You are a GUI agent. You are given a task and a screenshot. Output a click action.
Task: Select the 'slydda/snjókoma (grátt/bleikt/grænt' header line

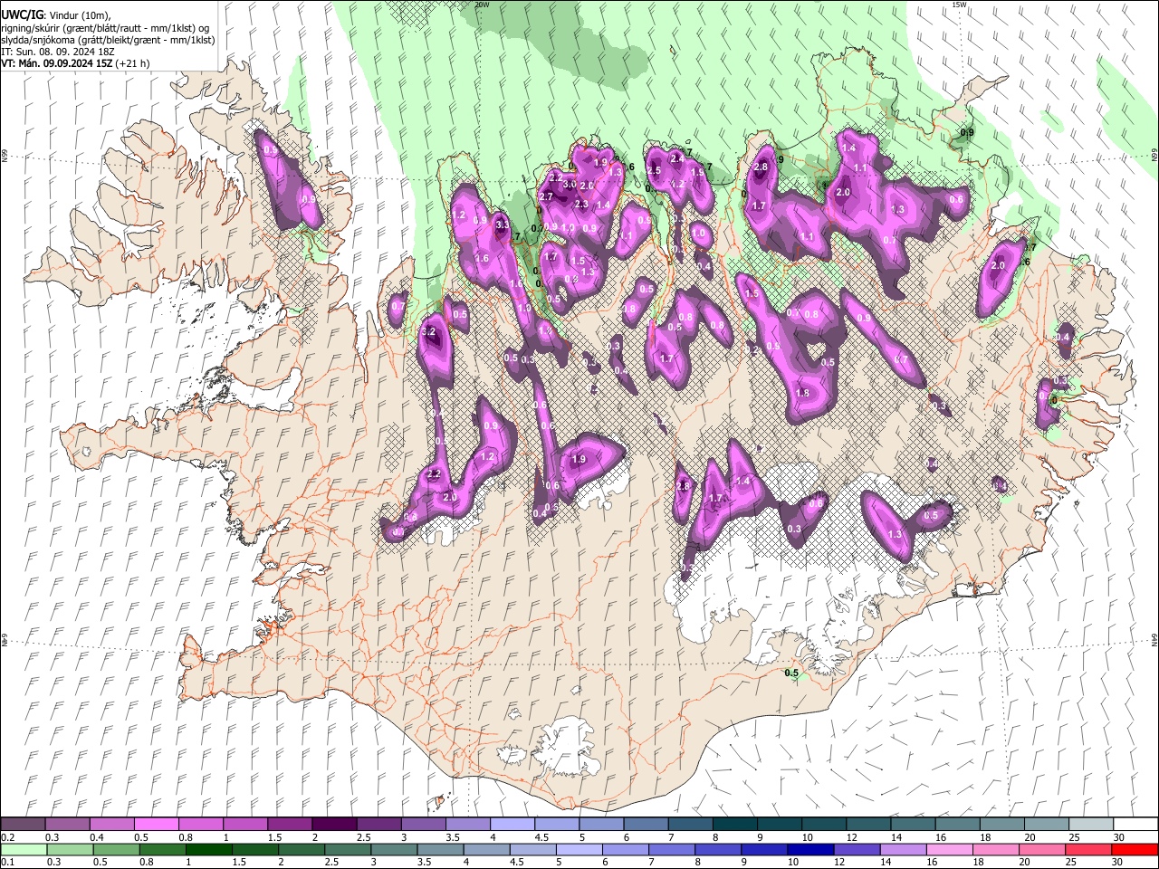click(x=108, y=40)
